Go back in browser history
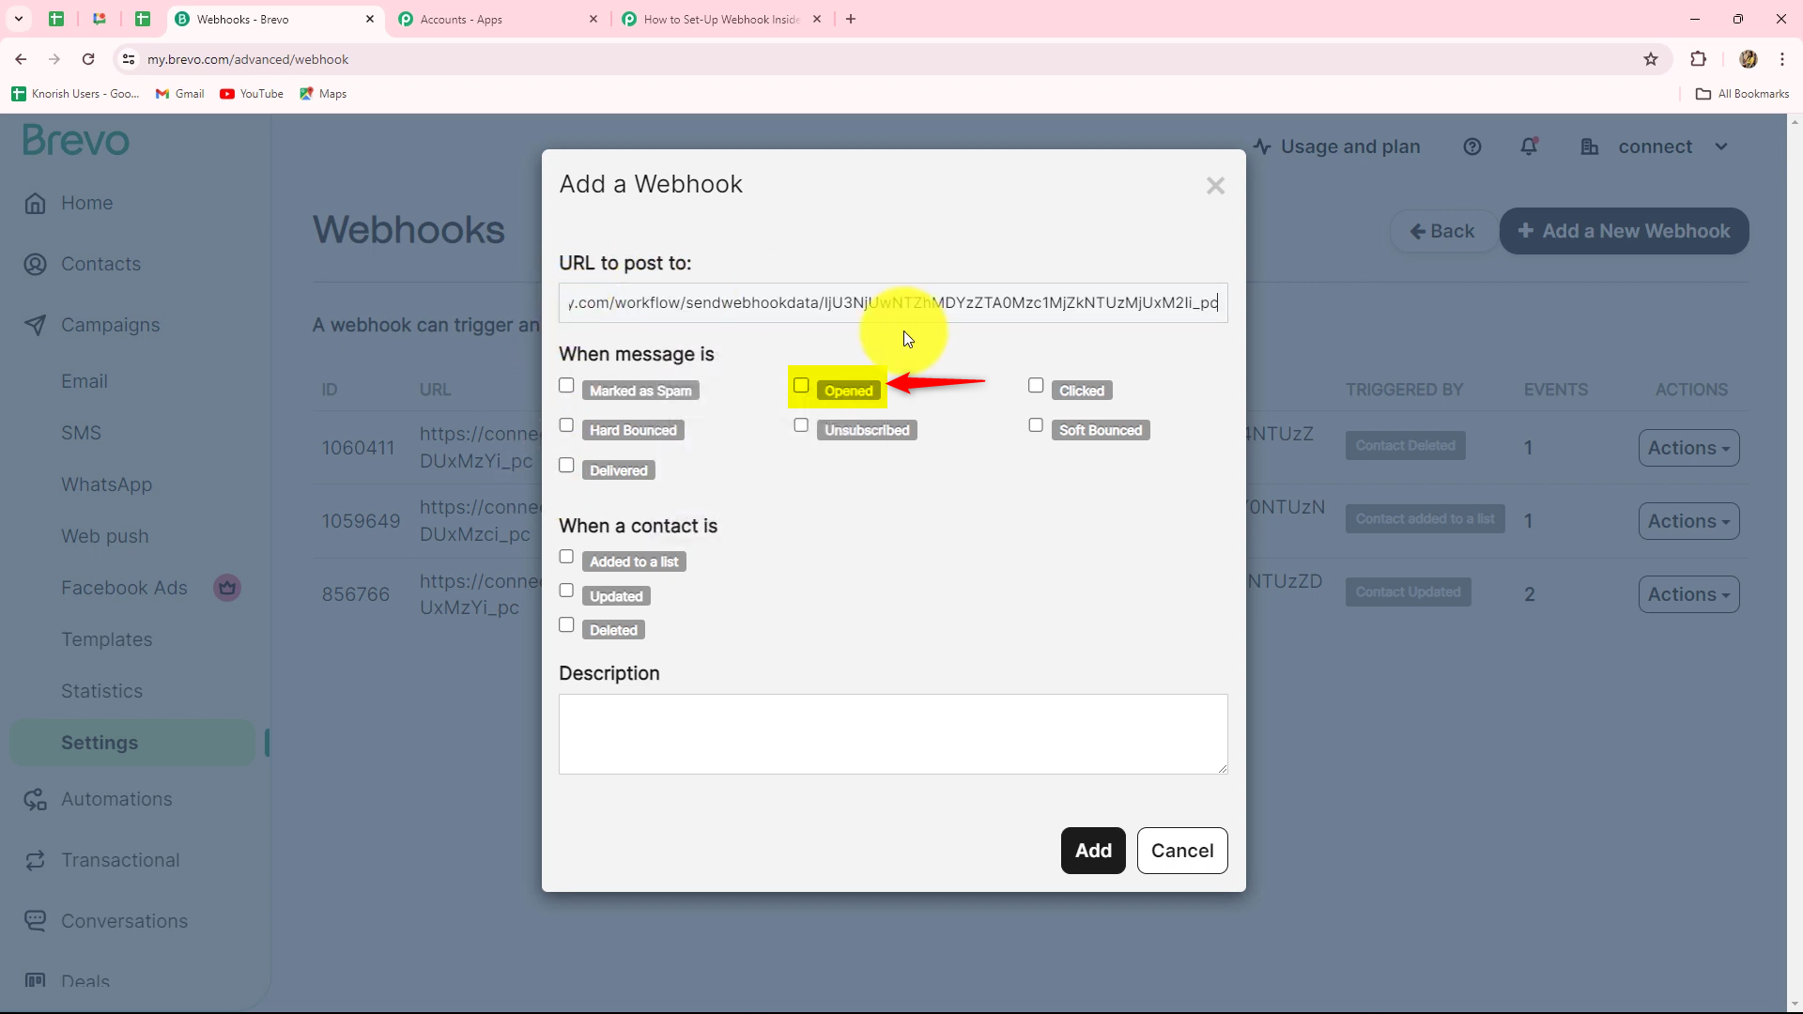Image resolution: width=1803 pixels, height=1014 pixels. pyautogui.click(x=21, y=59)
